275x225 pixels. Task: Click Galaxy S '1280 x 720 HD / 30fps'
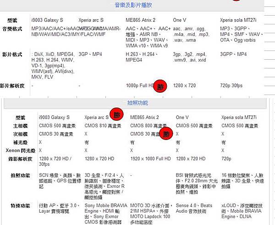[x=55, y=162]
